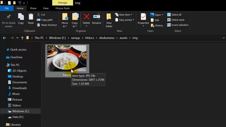Open the New item dropdown
Viewport: 226px width, 127px height.
[124, 14]
